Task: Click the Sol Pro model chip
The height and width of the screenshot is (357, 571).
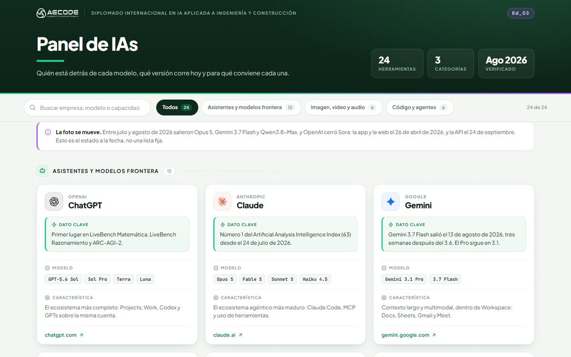Action: tap(98, 279)
